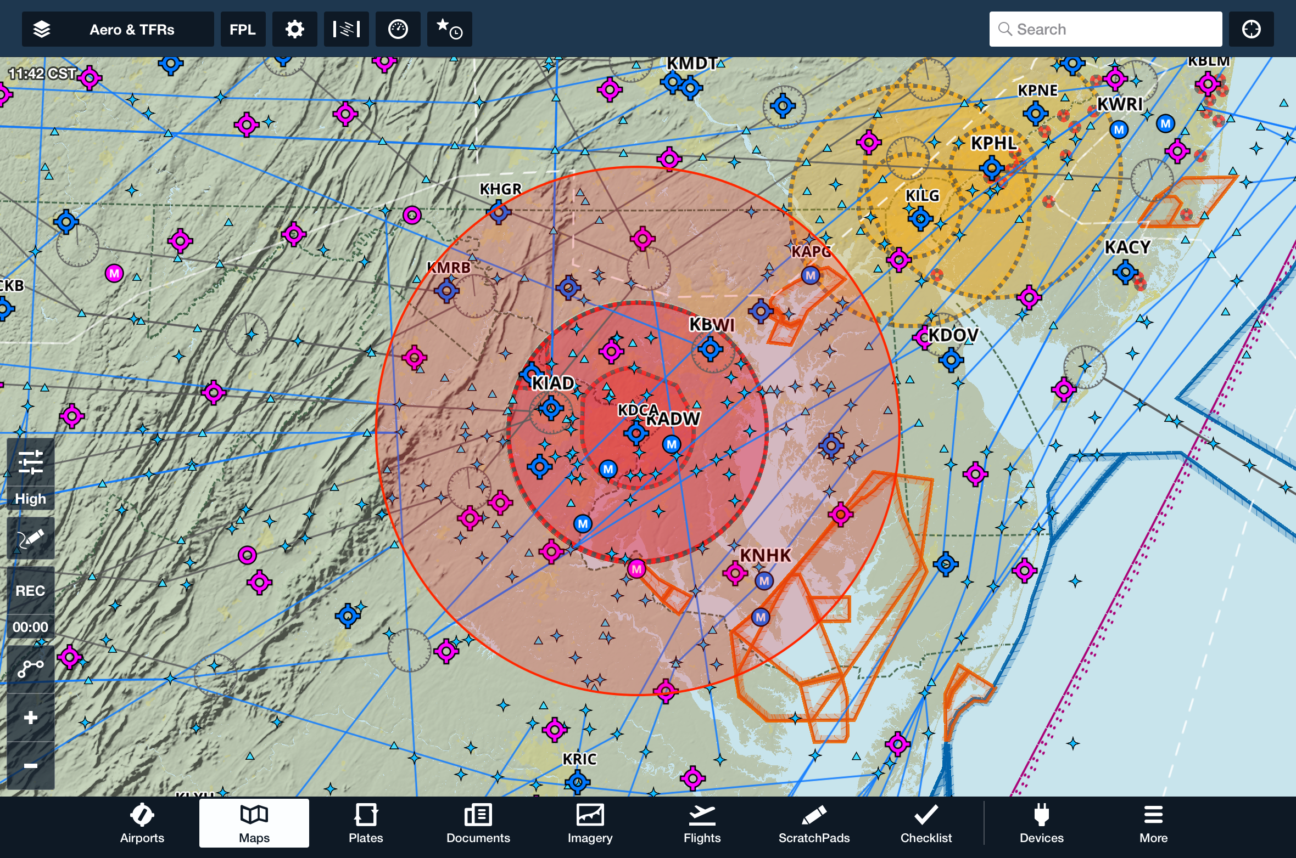
Task: Toggle the route profile view icon
Action: (x=346, y=29)
